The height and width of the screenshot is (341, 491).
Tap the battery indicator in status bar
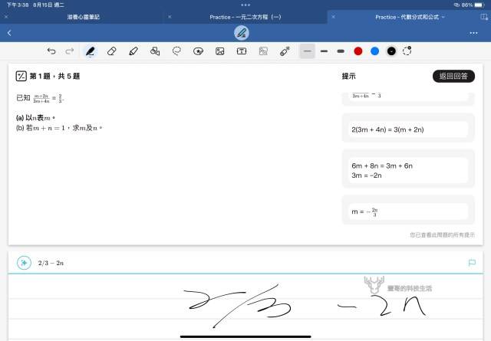pos(479,5)
